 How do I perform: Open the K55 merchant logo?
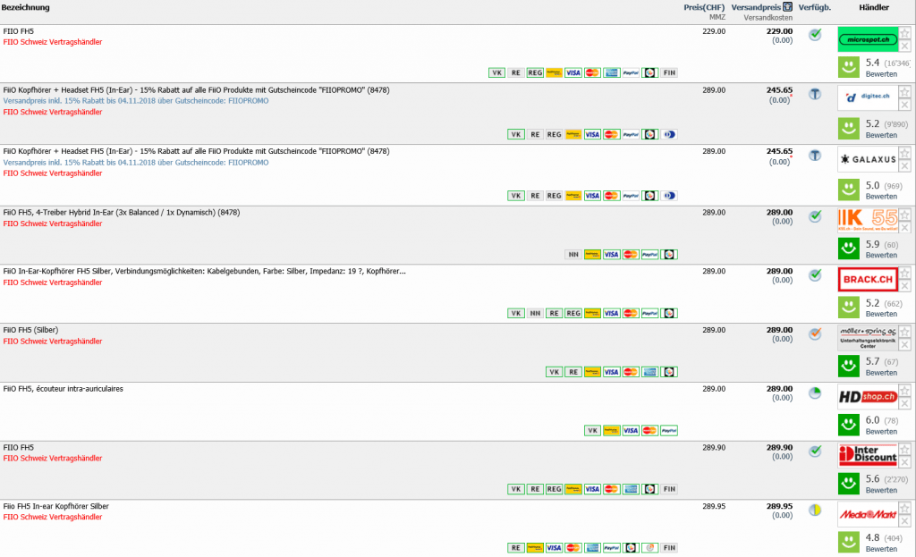tap(868, 220)
